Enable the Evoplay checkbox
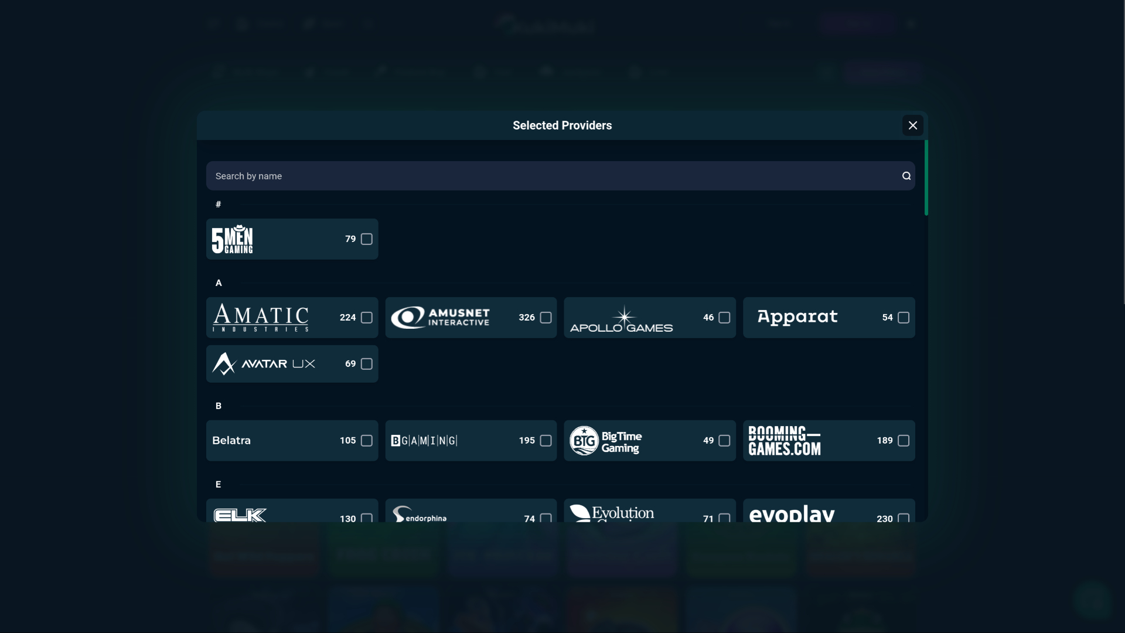Viewport: 1125px width, 633px height. click(904, 519)
